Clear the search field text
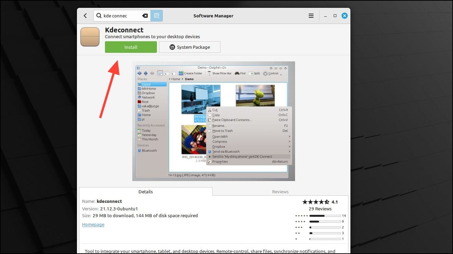 pyautogui.click(x=145, y=16)
